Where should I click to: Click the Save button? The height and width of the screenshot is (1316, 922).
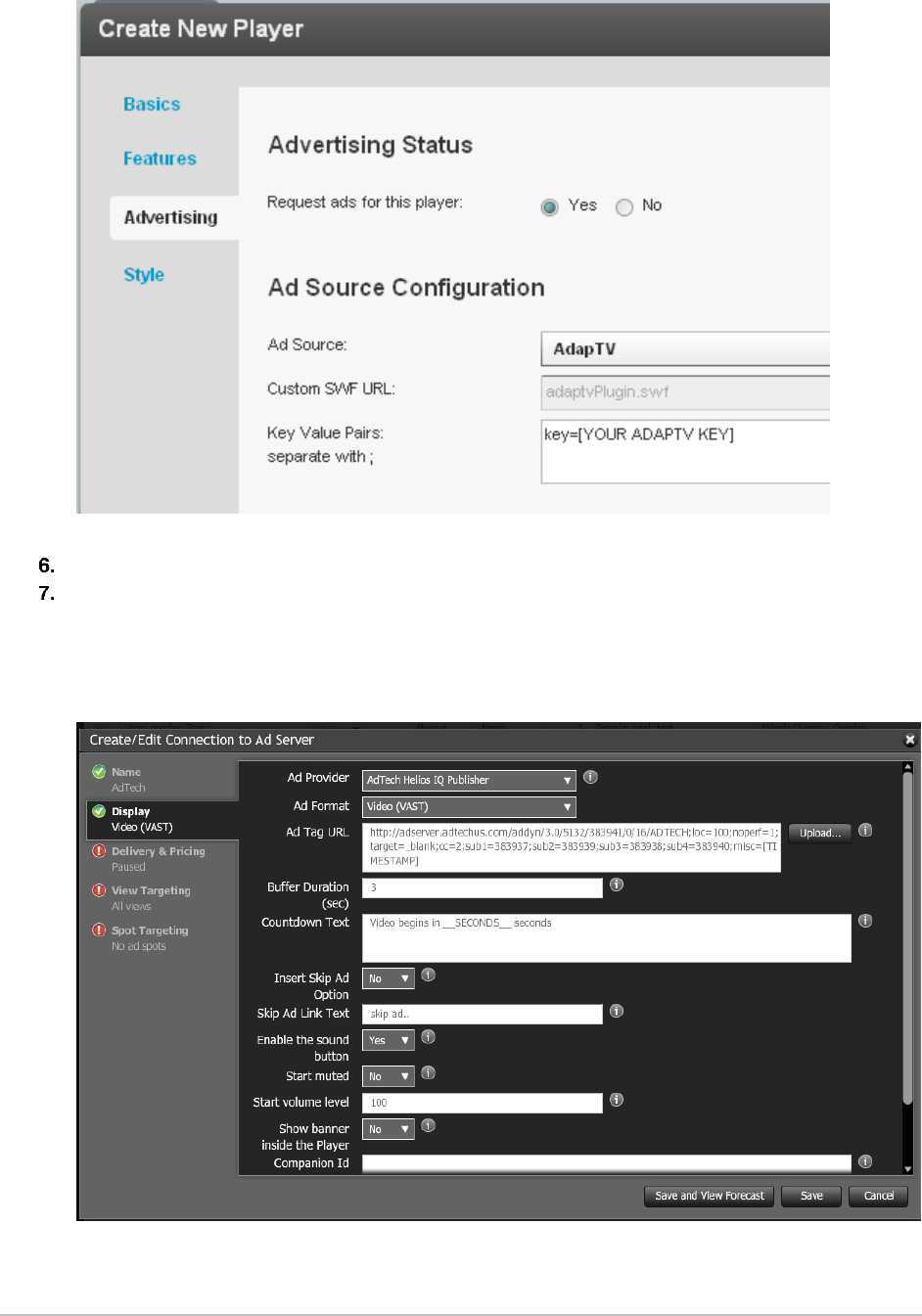(x=811, y=1196)
